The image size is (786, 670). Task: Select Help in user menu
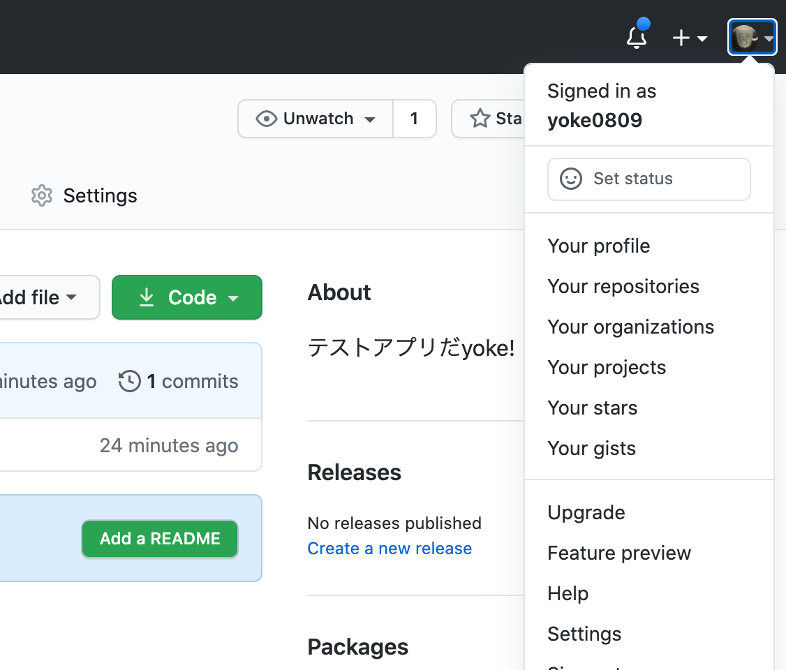pyautogui.click(x=649, y=594)
